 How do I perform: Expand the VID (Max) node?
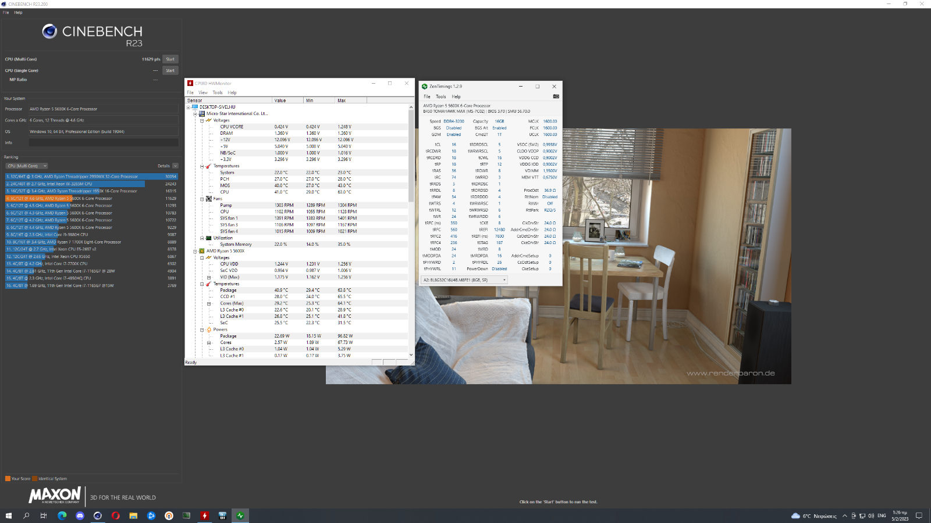coord(209,277)
